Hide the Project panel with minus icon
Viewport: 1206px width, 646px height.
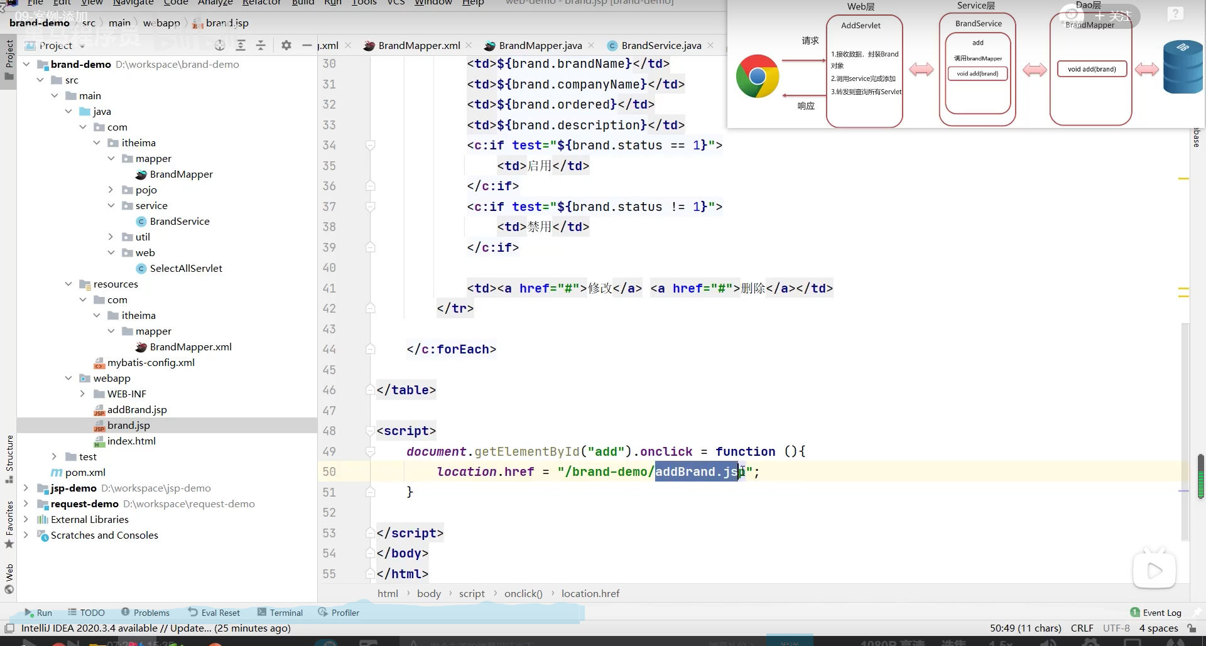307,45
